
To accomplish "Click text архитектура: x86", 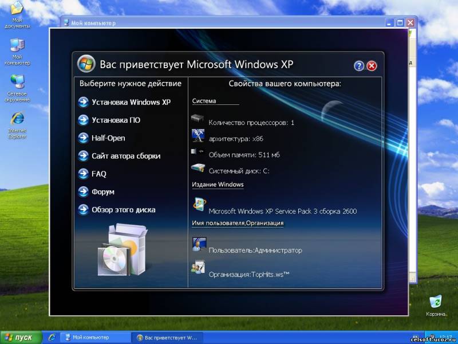I will pyautogui.click(x=236, y=139).
